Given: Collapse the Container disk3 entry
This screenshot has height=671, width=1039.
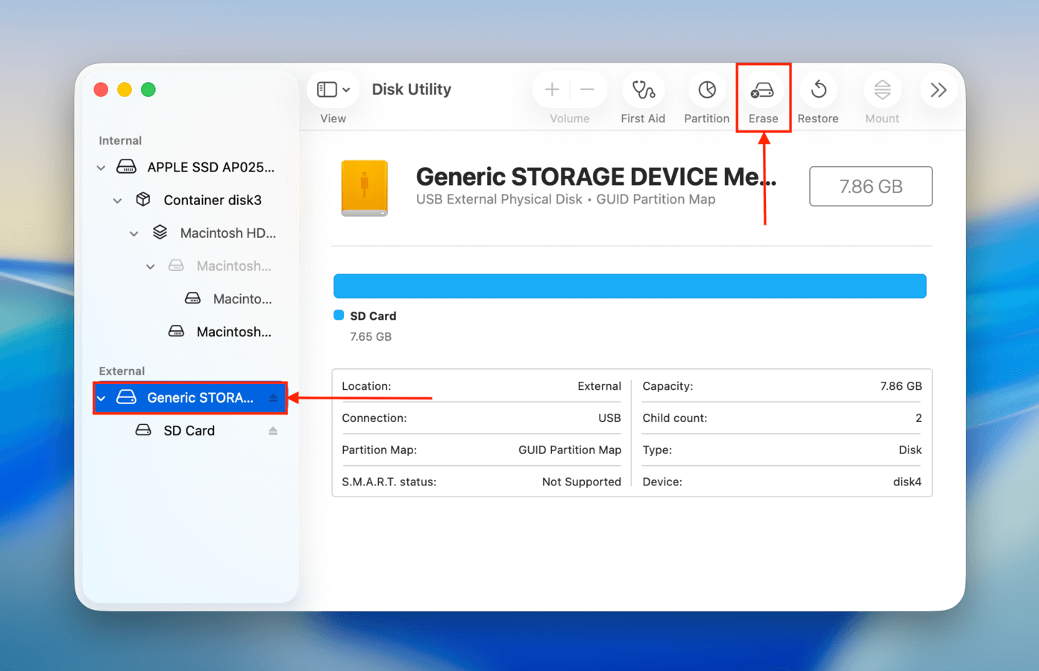Looking at the screenshot, I should [117, 200].
